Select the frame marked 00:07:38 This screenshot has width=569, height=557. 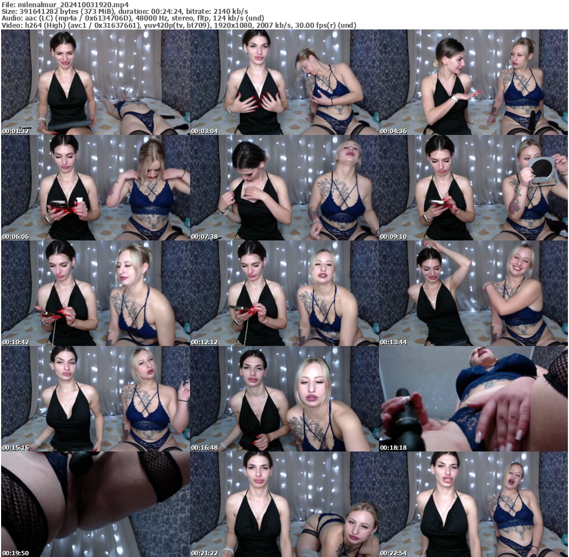click(283, 189)
